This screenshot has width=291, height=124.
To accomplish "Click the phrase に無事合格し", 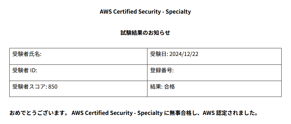I will (x=182, y=113).
